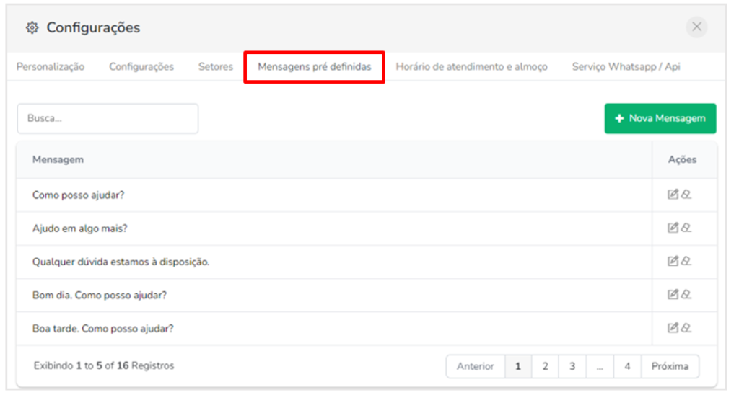Jump to page 3
This screenshot has width=739, height=395.
[572, 366]
